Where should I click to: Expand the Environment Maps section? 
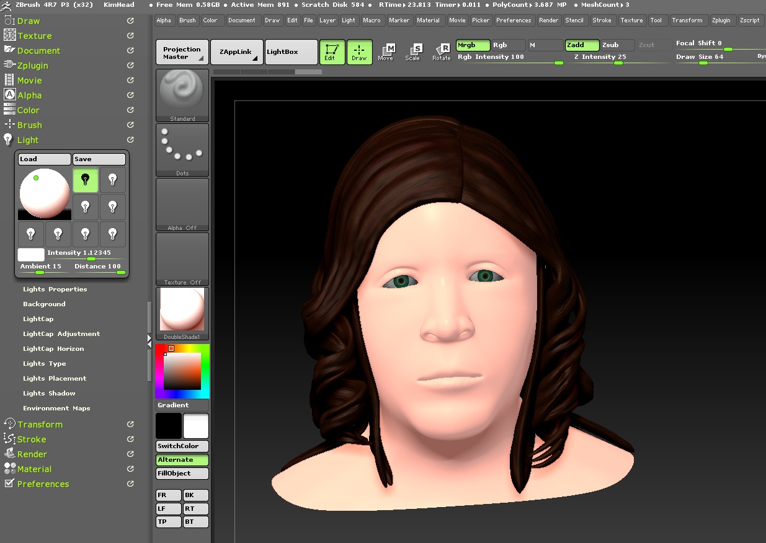click(x=56, y=408)
